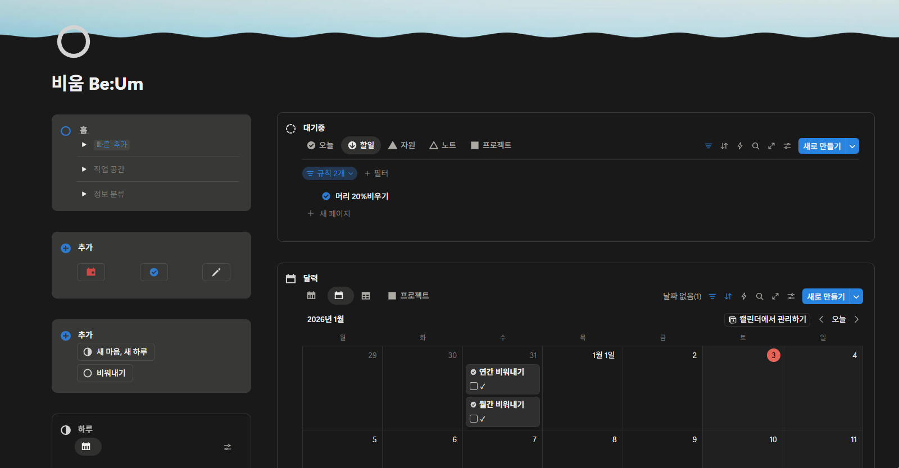
Task: Toggle checkbox under 연간 비워내기
Action: click(x=474, y=386)
